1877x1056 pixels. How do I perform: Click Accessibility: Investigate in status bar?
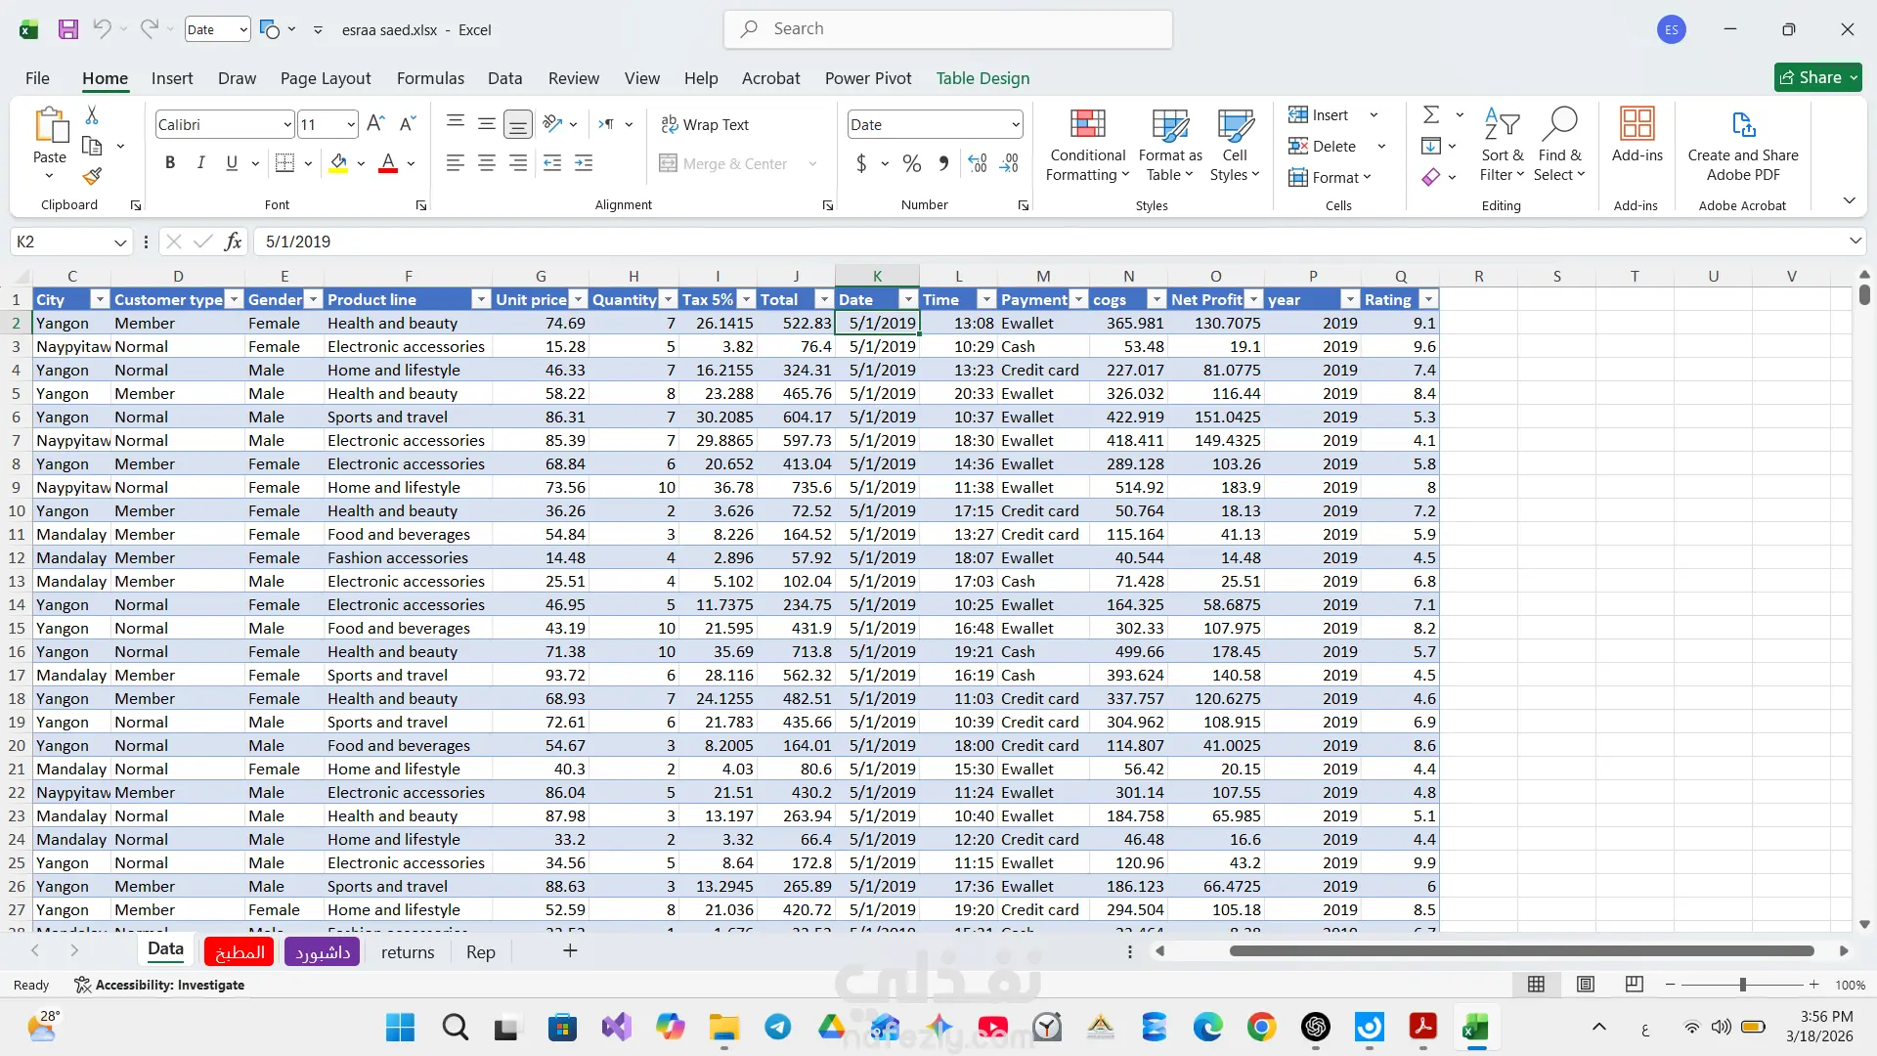point(160,985)
